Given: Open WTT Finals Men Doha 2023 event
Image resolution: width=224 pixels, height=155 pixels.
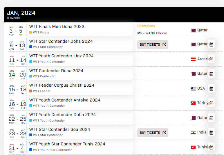Looking at the screenshot, I should (x=57, y=26).
